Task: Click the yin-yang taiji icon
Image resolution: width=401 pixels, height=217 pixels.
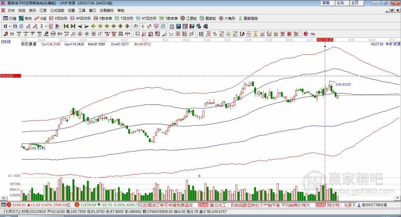Action: point(306,34)
